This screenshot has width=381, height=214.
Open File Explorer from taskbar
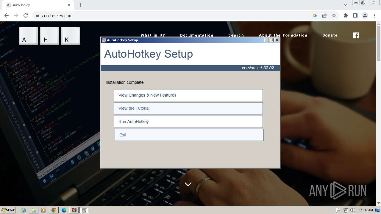click(x=34, y=210)
